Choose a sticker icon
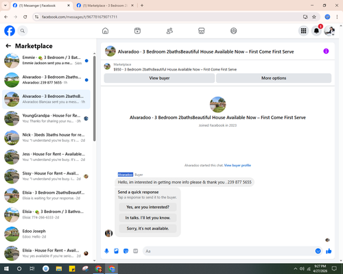The height and width of the screenshot is (274, 343). (126, 251)
